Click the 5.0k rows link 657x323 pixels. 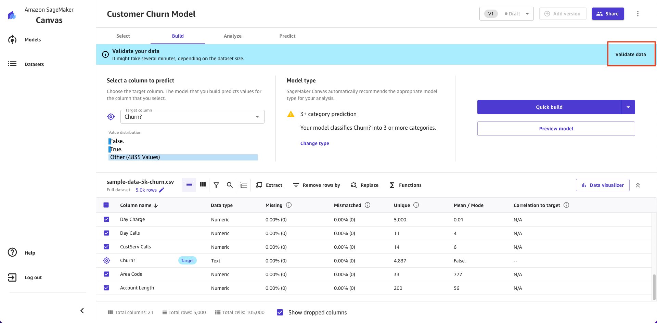(x=146, y=190)
